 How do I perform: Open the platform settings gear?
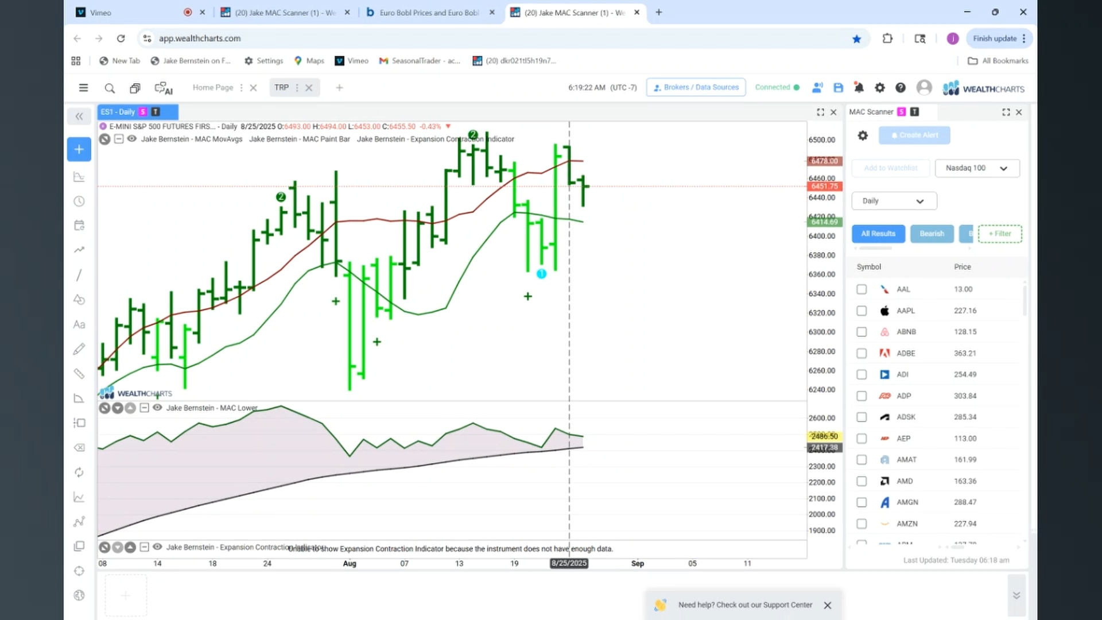click(x=879, y=88)
